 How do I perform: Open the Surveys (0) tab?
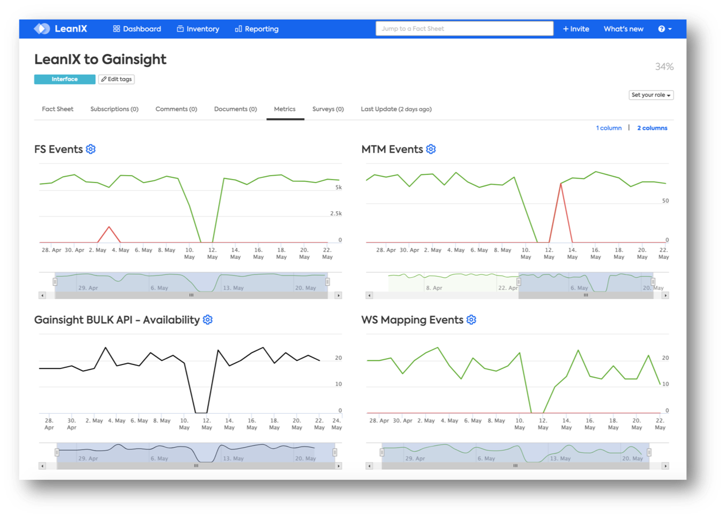328,109
